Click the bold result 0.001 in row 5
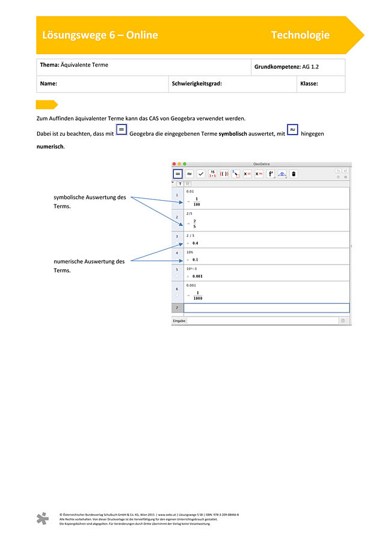 pos(197,277)
